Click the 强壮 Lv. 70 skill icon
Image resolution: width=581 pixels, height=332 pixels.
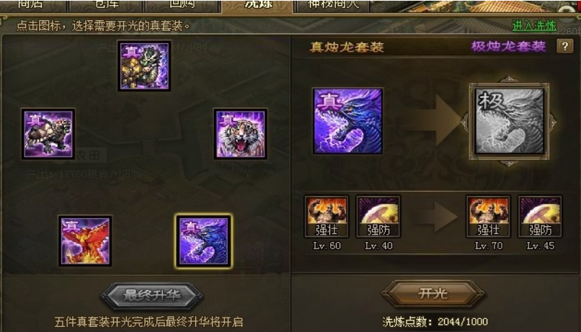(x=488, y=217)
